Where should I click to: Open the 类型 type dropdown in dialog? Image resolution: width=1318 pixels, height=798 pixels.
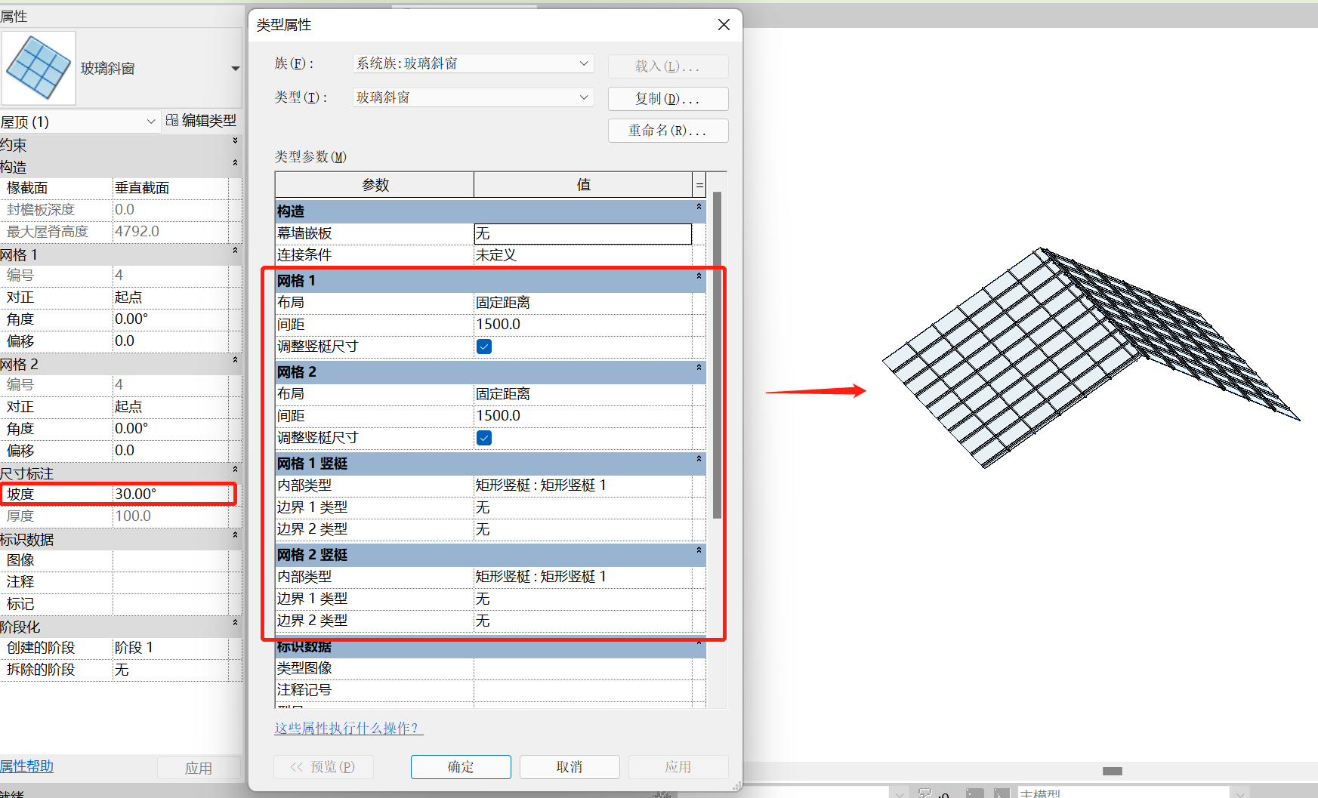(473, 97)
